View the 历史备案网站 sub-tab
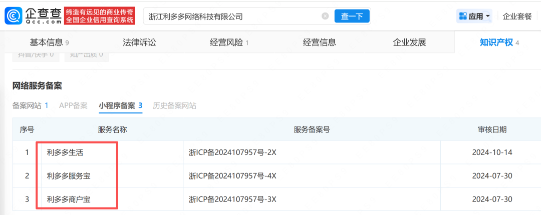541x215 pixels. 174,105
